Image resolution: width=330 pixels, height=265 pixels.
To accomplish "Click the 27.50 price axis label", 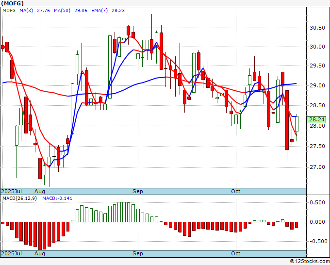I will coord(317,146).
